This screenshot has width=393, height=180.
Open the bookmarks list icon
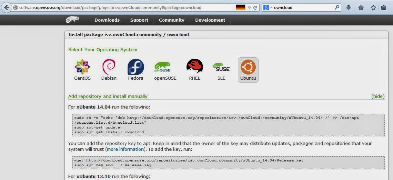click(x=383, y=8)
